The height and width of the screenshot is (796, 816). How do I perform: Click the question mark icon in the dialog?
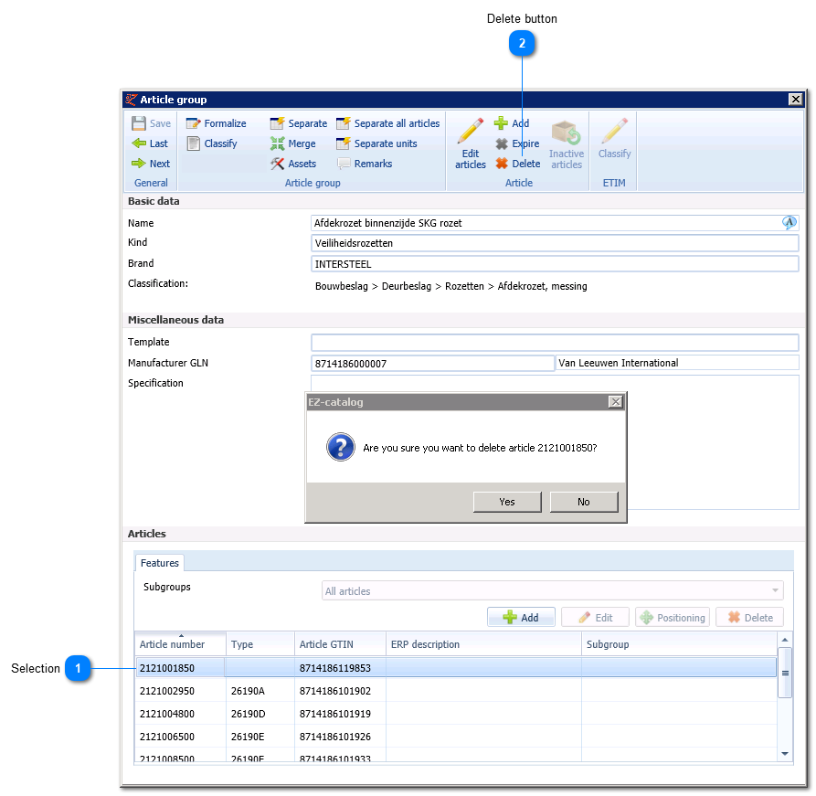coord(340,447)
